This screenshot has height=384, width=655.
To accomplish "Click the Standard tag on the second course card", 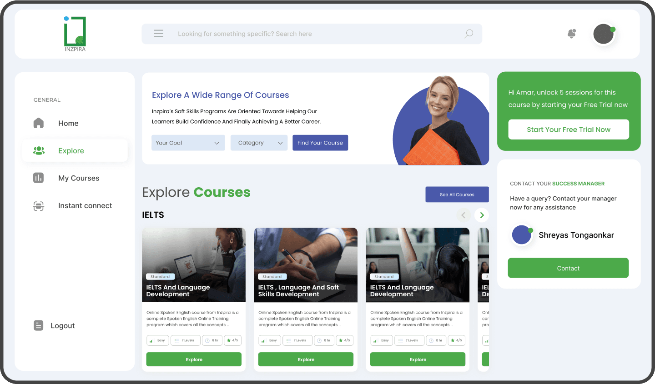I will (272, 276).
